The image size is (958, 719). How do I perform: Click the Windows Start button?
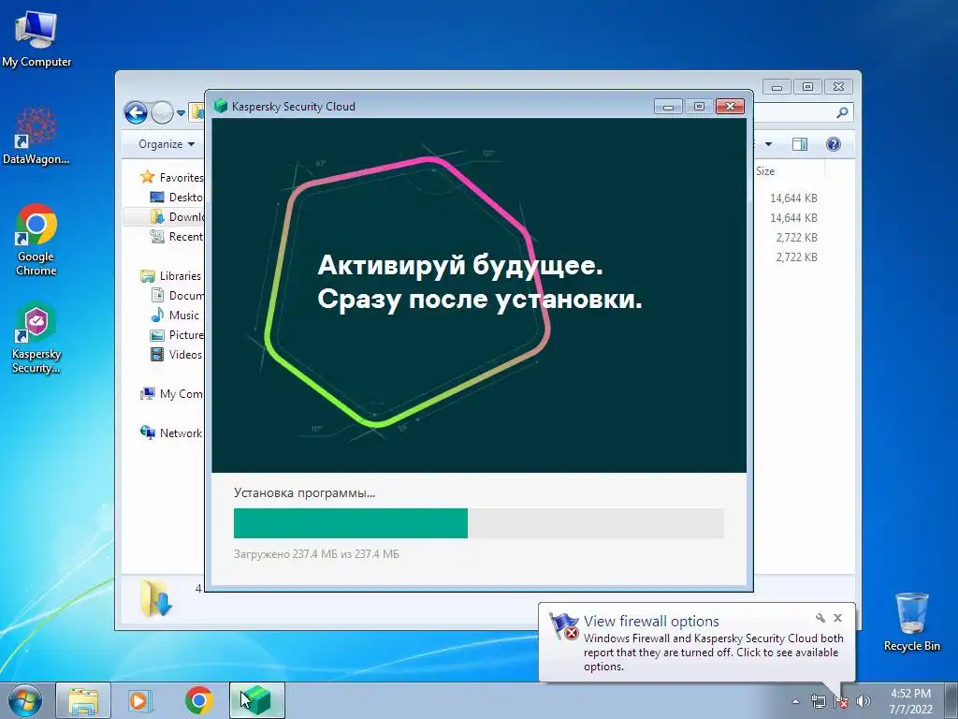tap(25, 700)
